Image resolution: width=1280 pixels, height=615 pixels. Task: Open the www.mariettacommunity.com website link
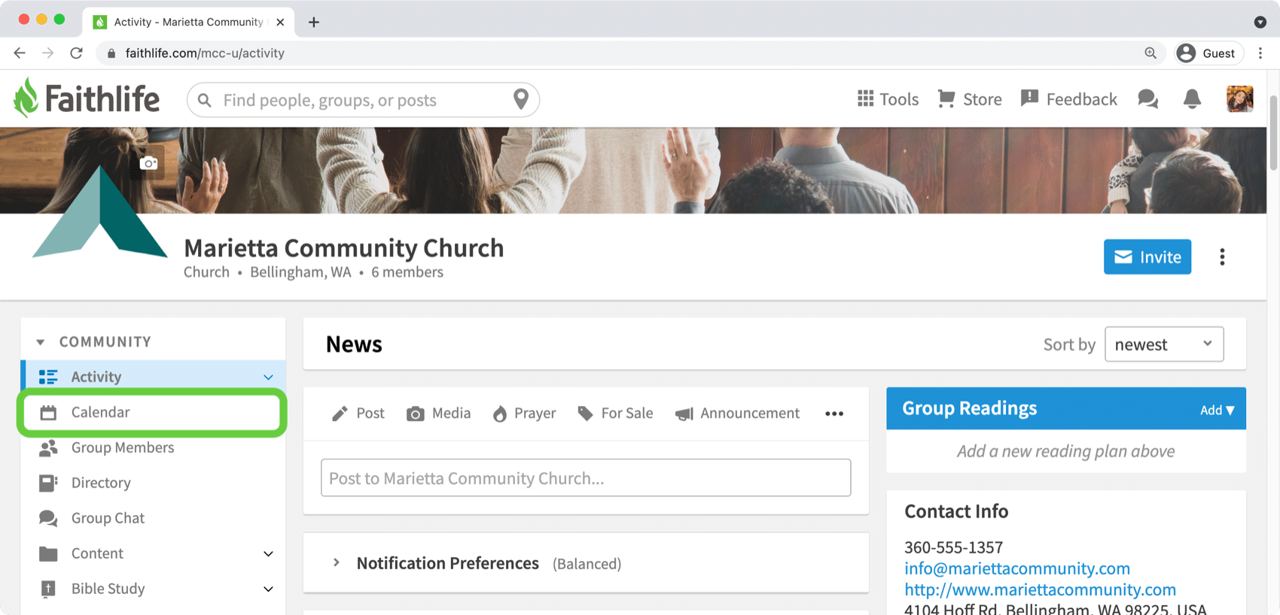1040,589
